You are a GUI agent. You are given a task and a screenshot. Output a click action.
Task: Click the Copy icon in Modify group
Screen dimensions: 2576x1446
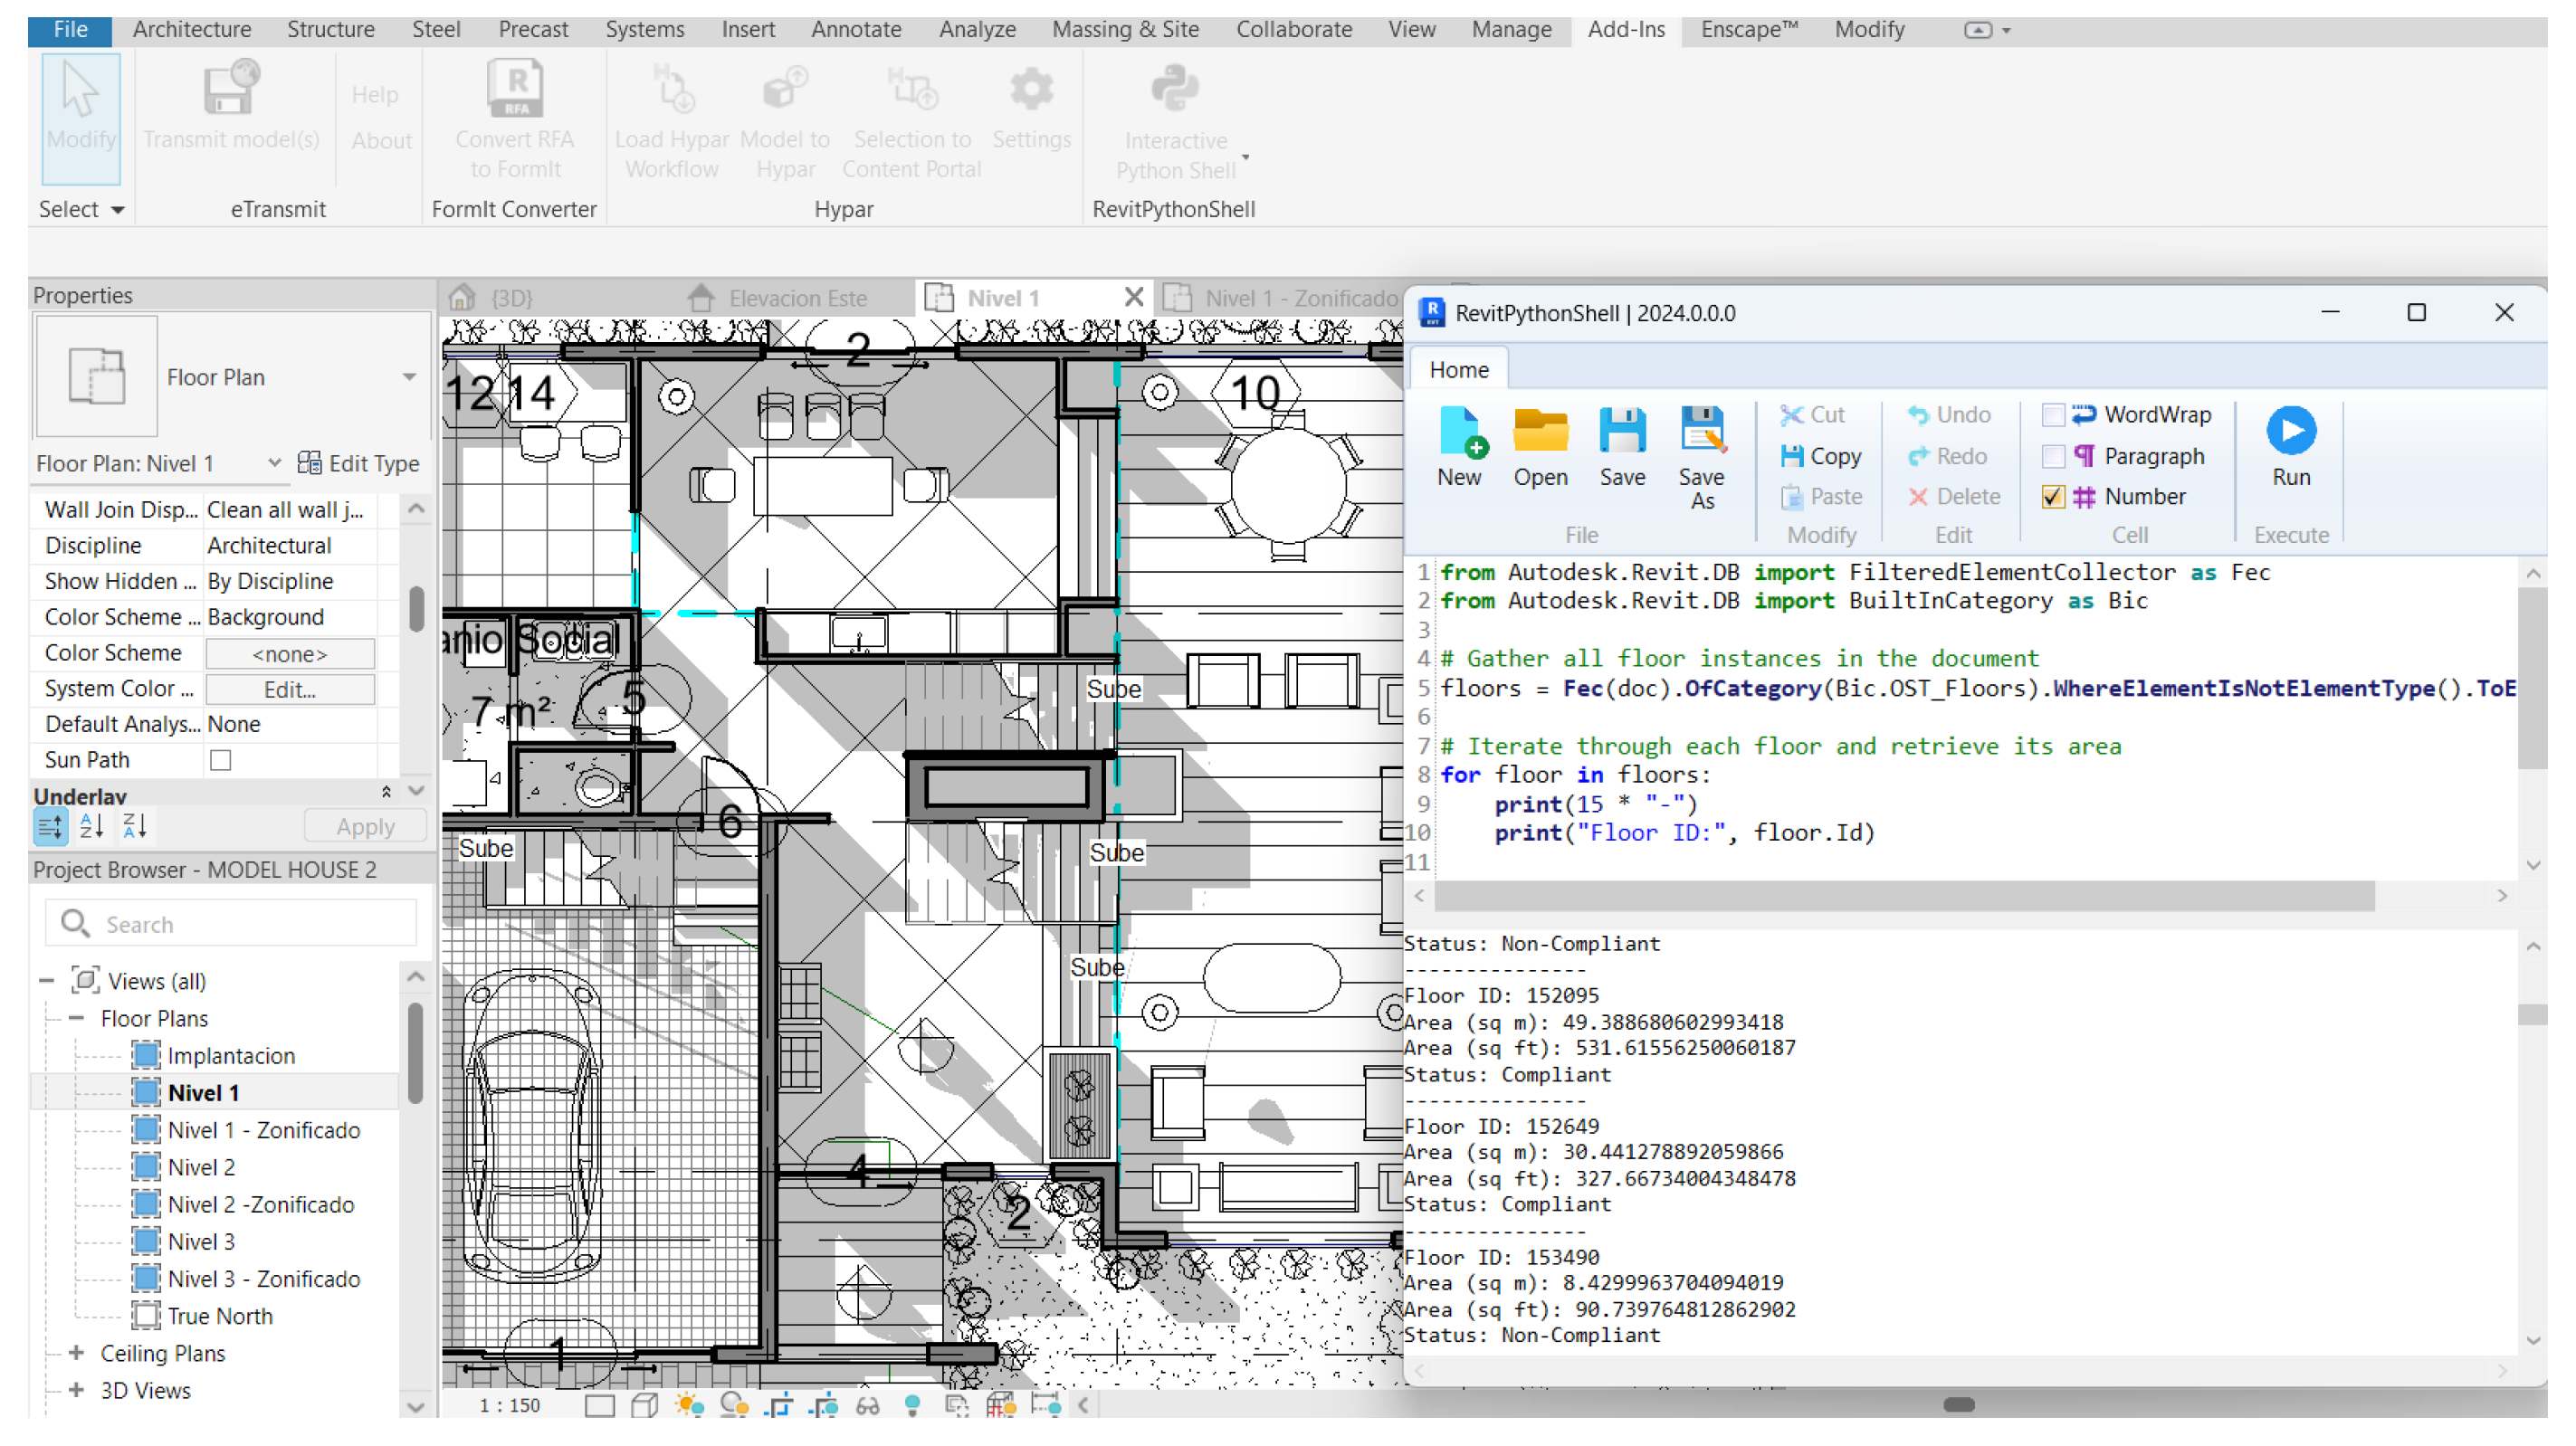[x=1791, y=456]
